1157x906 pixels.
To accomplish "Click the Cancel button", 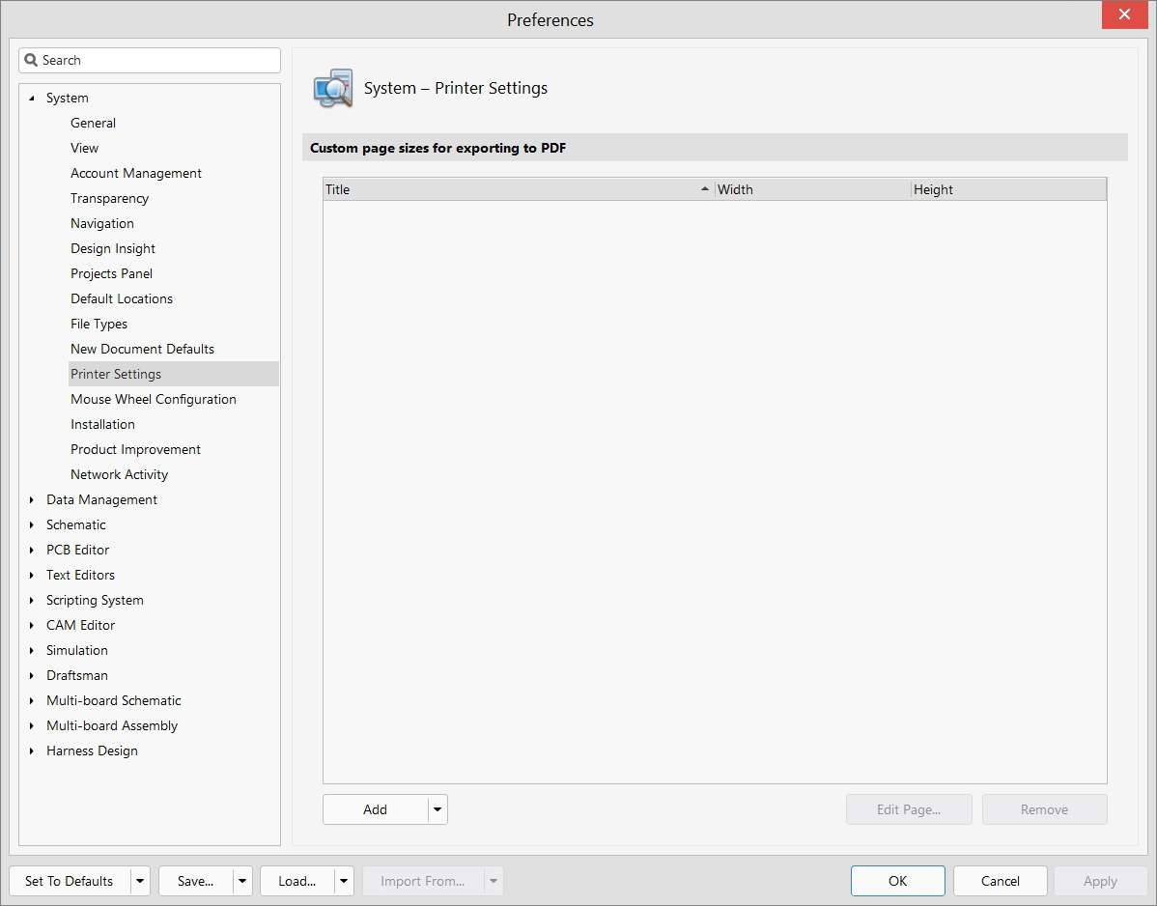I will pyautogui.click(x=1000, y=881).
